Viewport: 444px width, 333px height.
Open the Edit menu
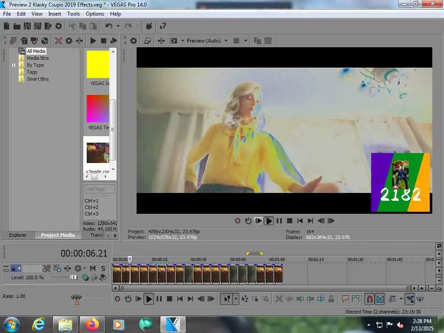(x=21, y=13)
